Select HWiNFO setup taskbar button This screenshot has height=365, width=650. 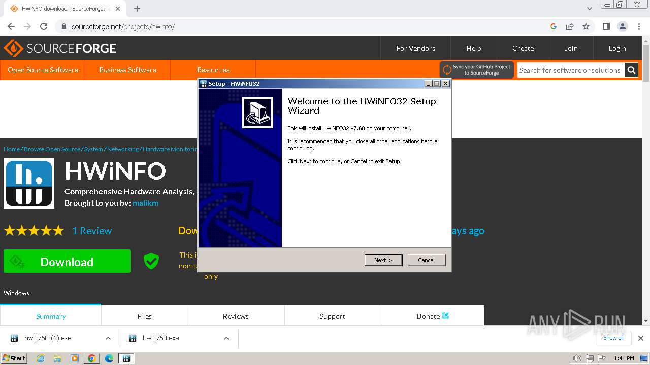pyautogui.click(x=126, y=358)
